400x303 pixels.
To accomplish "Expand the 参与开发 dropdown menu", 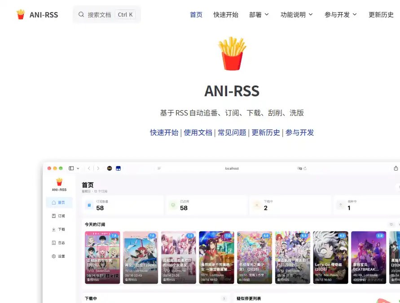I will pos(340,14).
